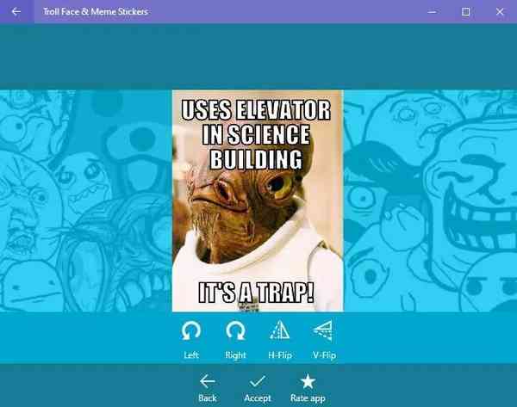Select the Admiral Ackbar meme image
The height and width of the screenshot is (407, 517).
coord(258,200)
